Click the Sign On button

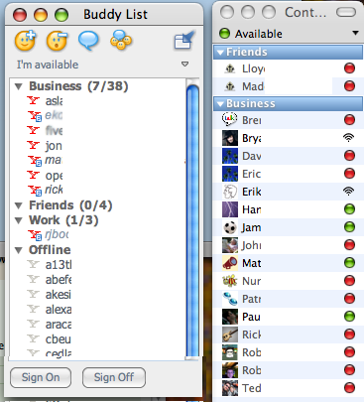41,377
